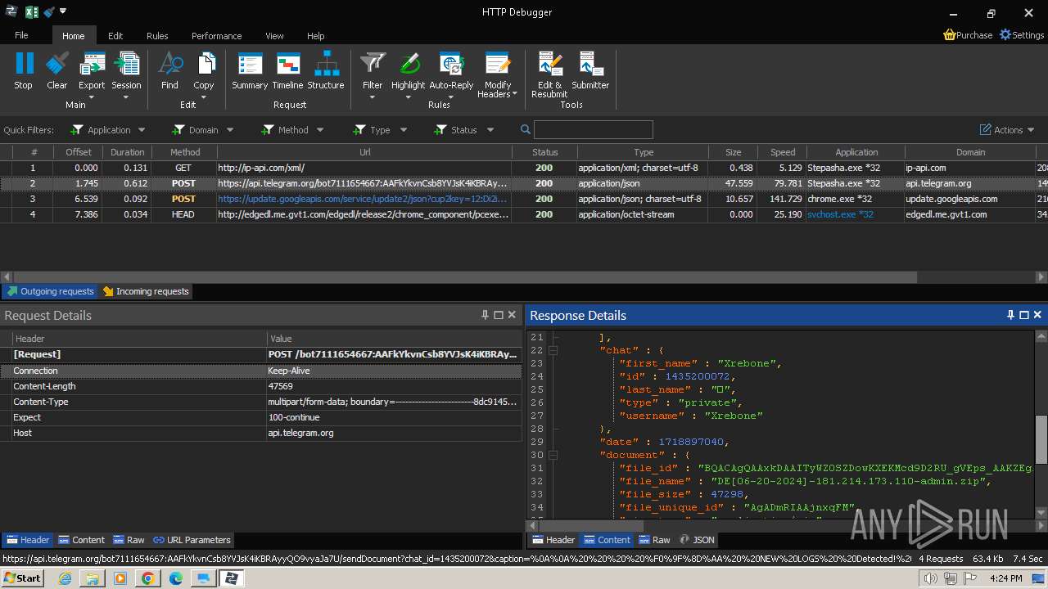Expand the Application quick filter dropdown

coord(142,130)
